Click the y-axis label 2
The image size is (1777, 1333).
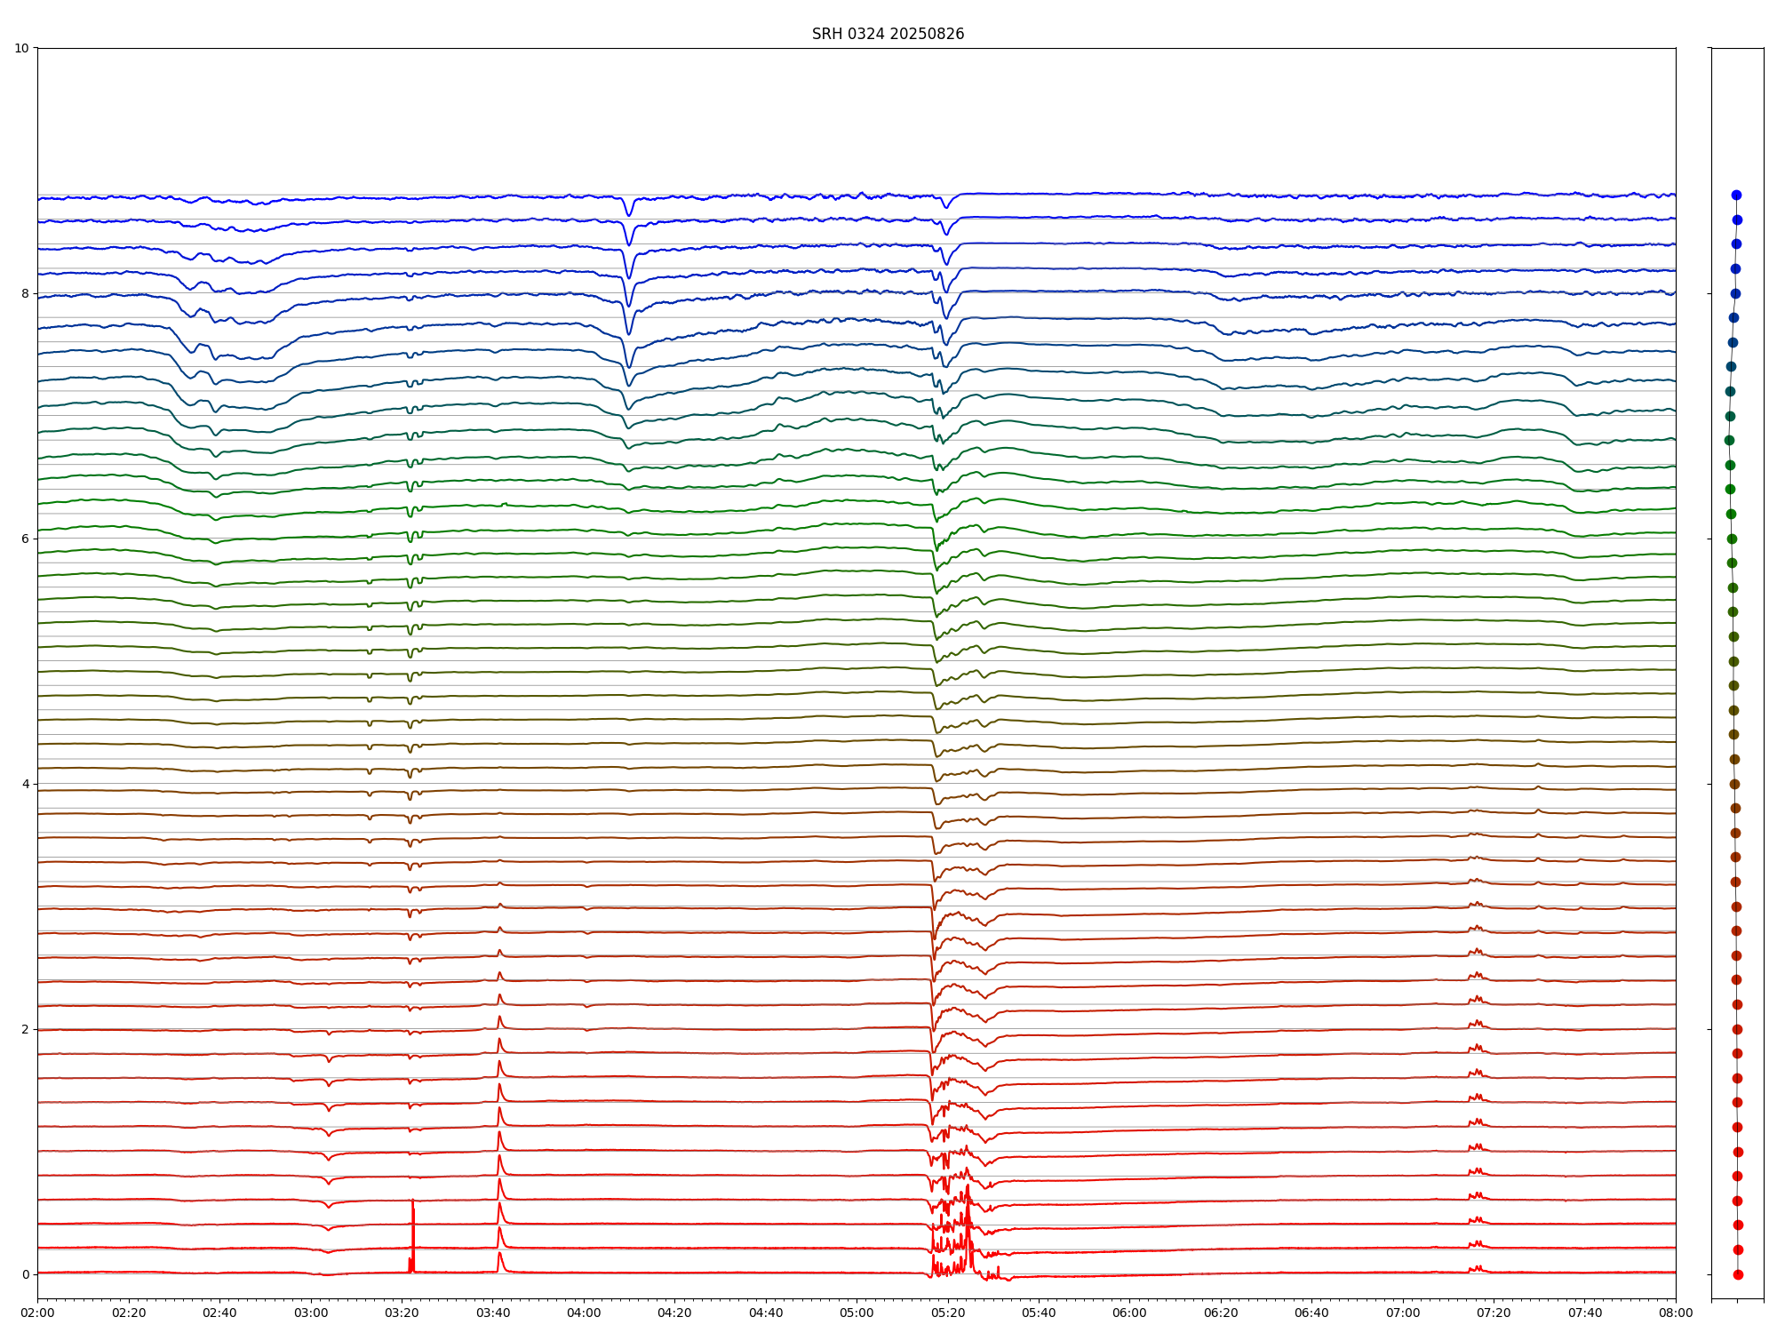tap(25, 1029)
